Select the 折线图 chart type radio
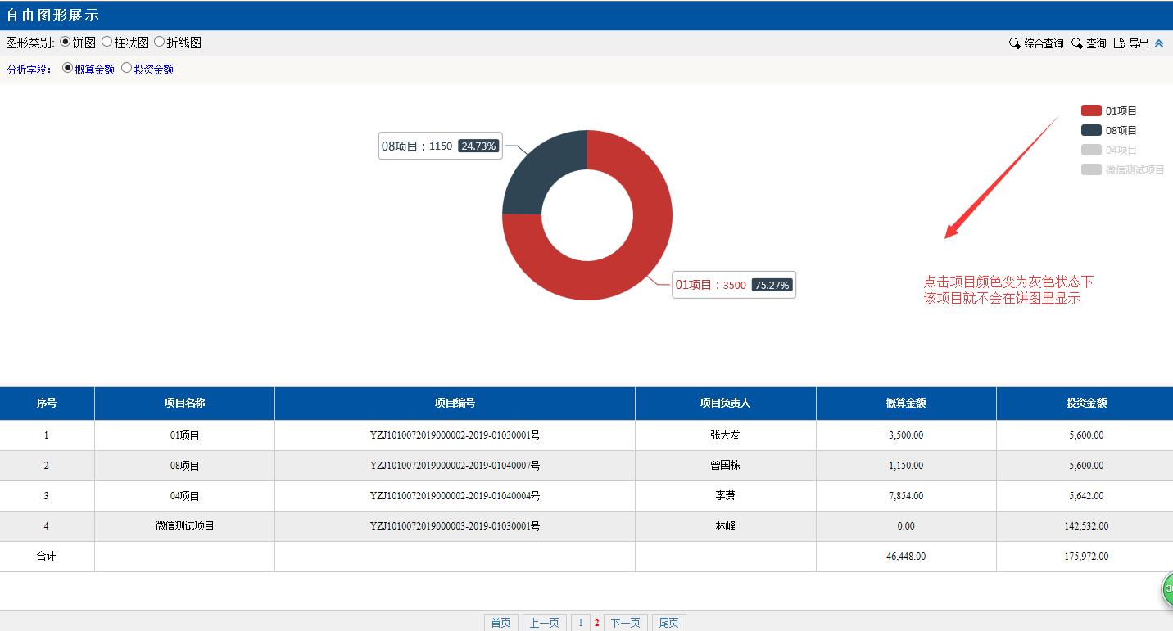 tap(159, 42)
